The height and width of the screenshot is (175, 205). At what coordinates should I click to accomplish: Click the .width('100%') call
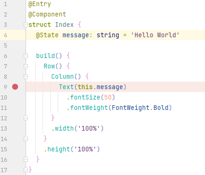click(77, 128)
